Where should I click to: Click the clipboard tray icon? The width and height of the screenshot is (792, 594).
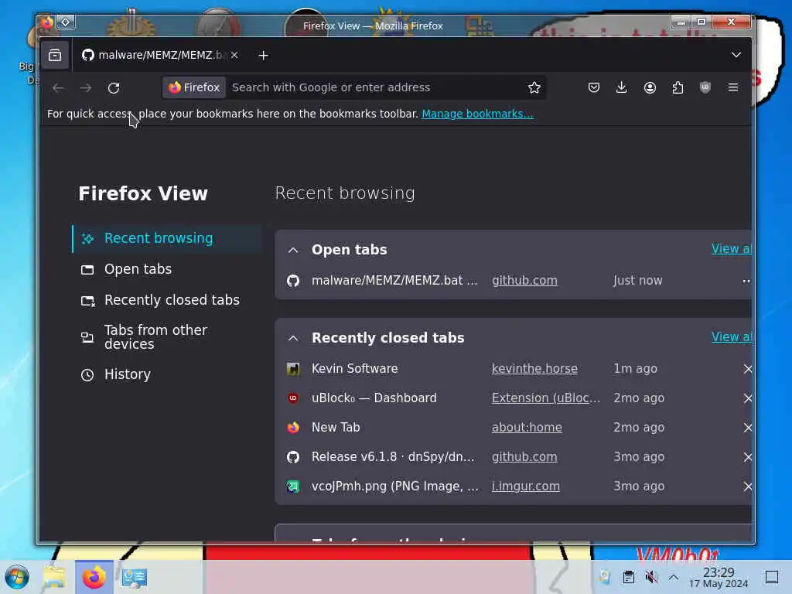click(x=628, y=577)
